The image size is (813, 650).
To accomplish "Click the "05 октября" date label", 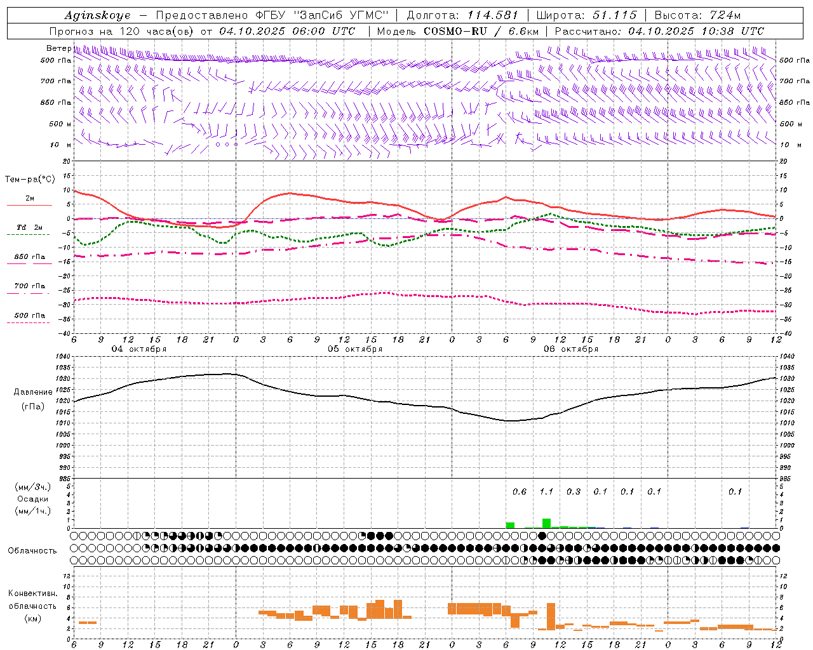I will click(x=355, y=349).
